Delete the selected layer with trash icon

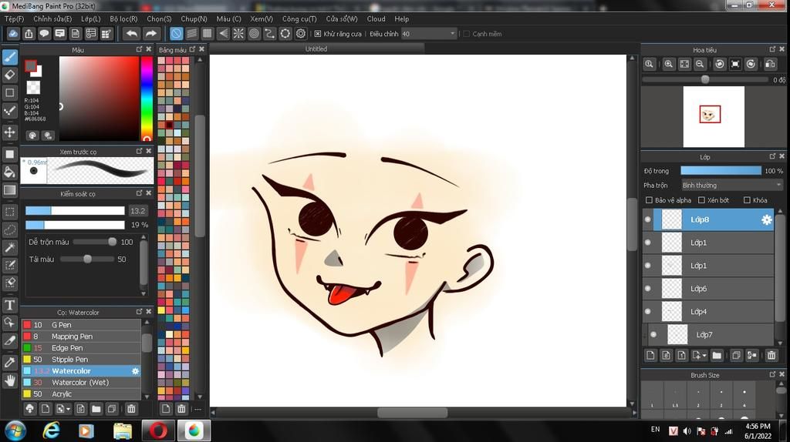771,356
